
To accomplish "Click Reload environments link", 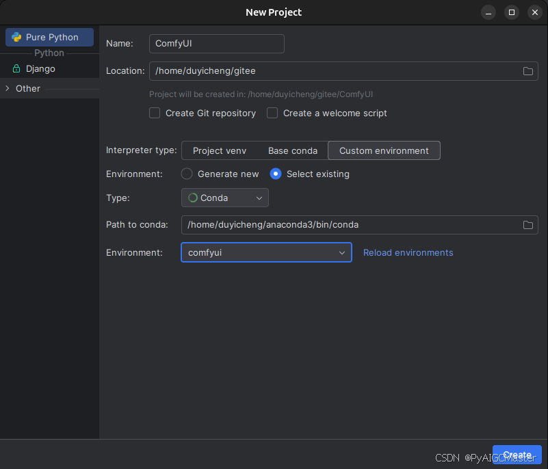I will click(408, 252).
